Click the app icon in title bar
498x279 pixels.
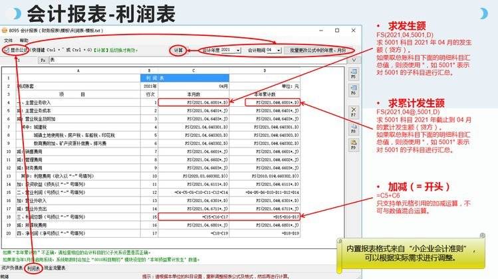[x=5, y=31]
